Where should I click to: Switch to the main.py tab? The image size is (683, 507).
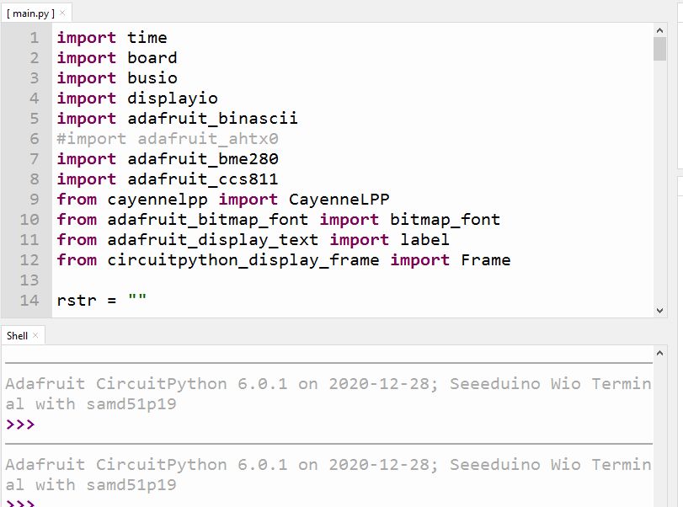click(30, 13)
